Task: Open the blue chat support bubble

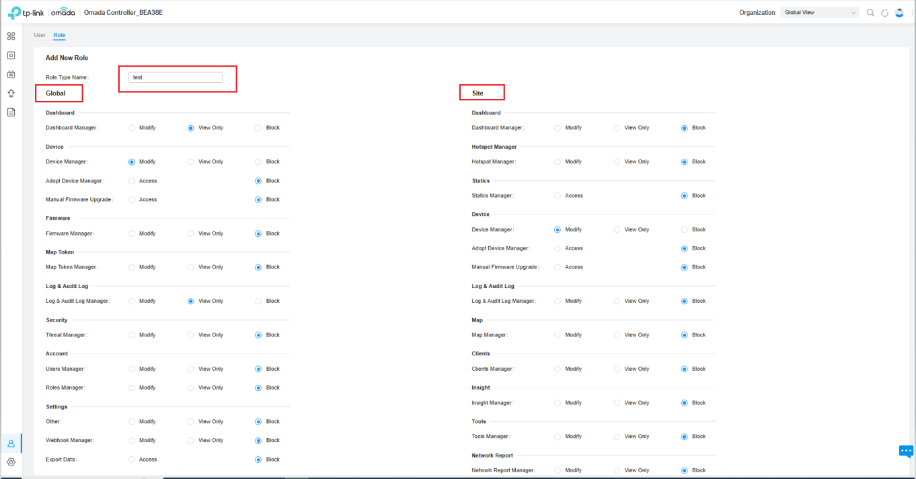Action: [906, 451]
